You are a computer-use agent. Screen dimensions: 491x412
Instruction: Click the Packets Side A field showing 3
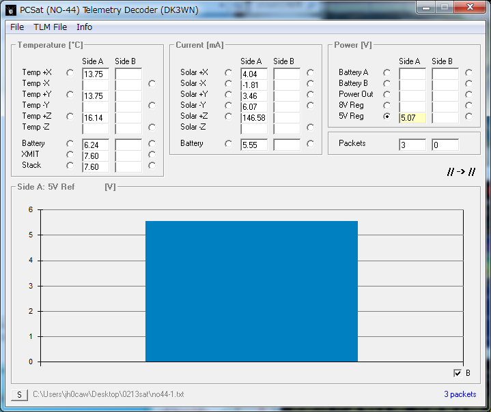pyautogui.click(x=412, y=145)
